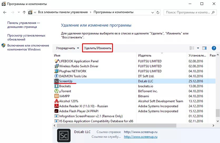This screenshot has height=143, width=220.
Task: Open Просмотр установленных обновлений link
Action: [x=26, y=37]
